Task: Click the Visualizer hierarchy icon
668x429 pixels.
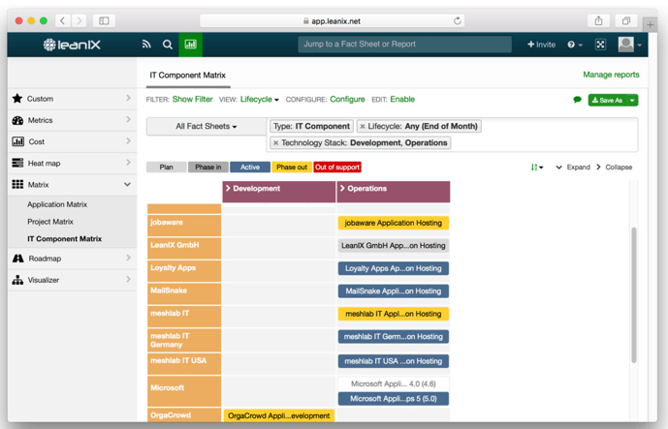Action: click(17, 280)
